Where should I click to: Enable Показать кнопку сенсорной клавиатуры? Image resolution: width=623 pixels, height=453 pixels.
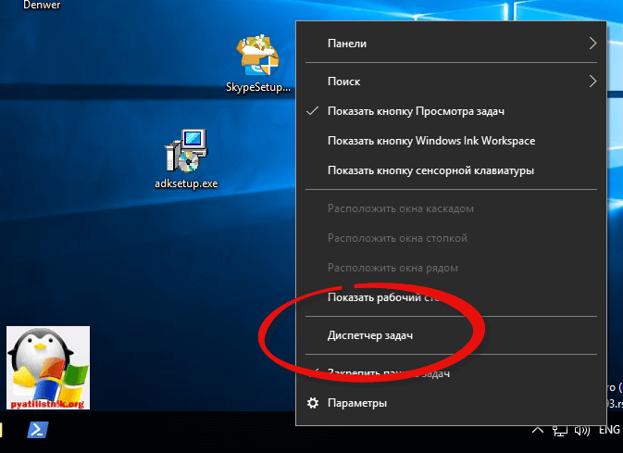click(x=430, y=170)
